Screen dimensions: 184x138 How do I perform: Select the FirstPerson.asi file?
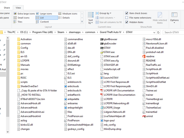click(x=74, y=116)
